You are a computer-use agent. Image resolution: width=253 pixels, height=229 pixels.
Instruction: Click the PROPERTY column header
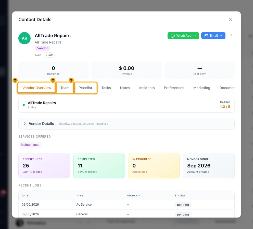tap(134, 195)
